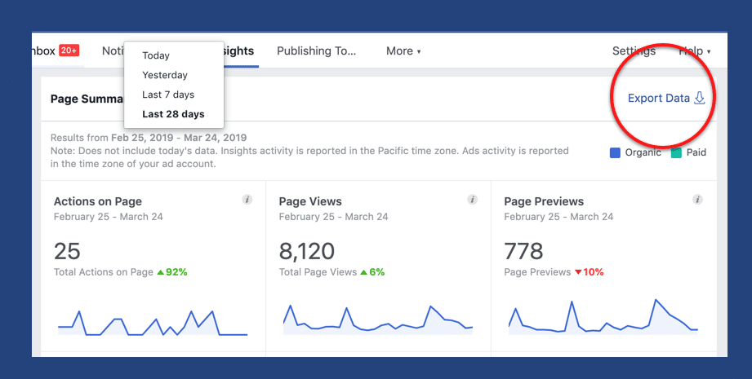Choose Yesterday in the date range list
Image resolution: width=752 pixels, height=379 pixels.
click(165, 75)
